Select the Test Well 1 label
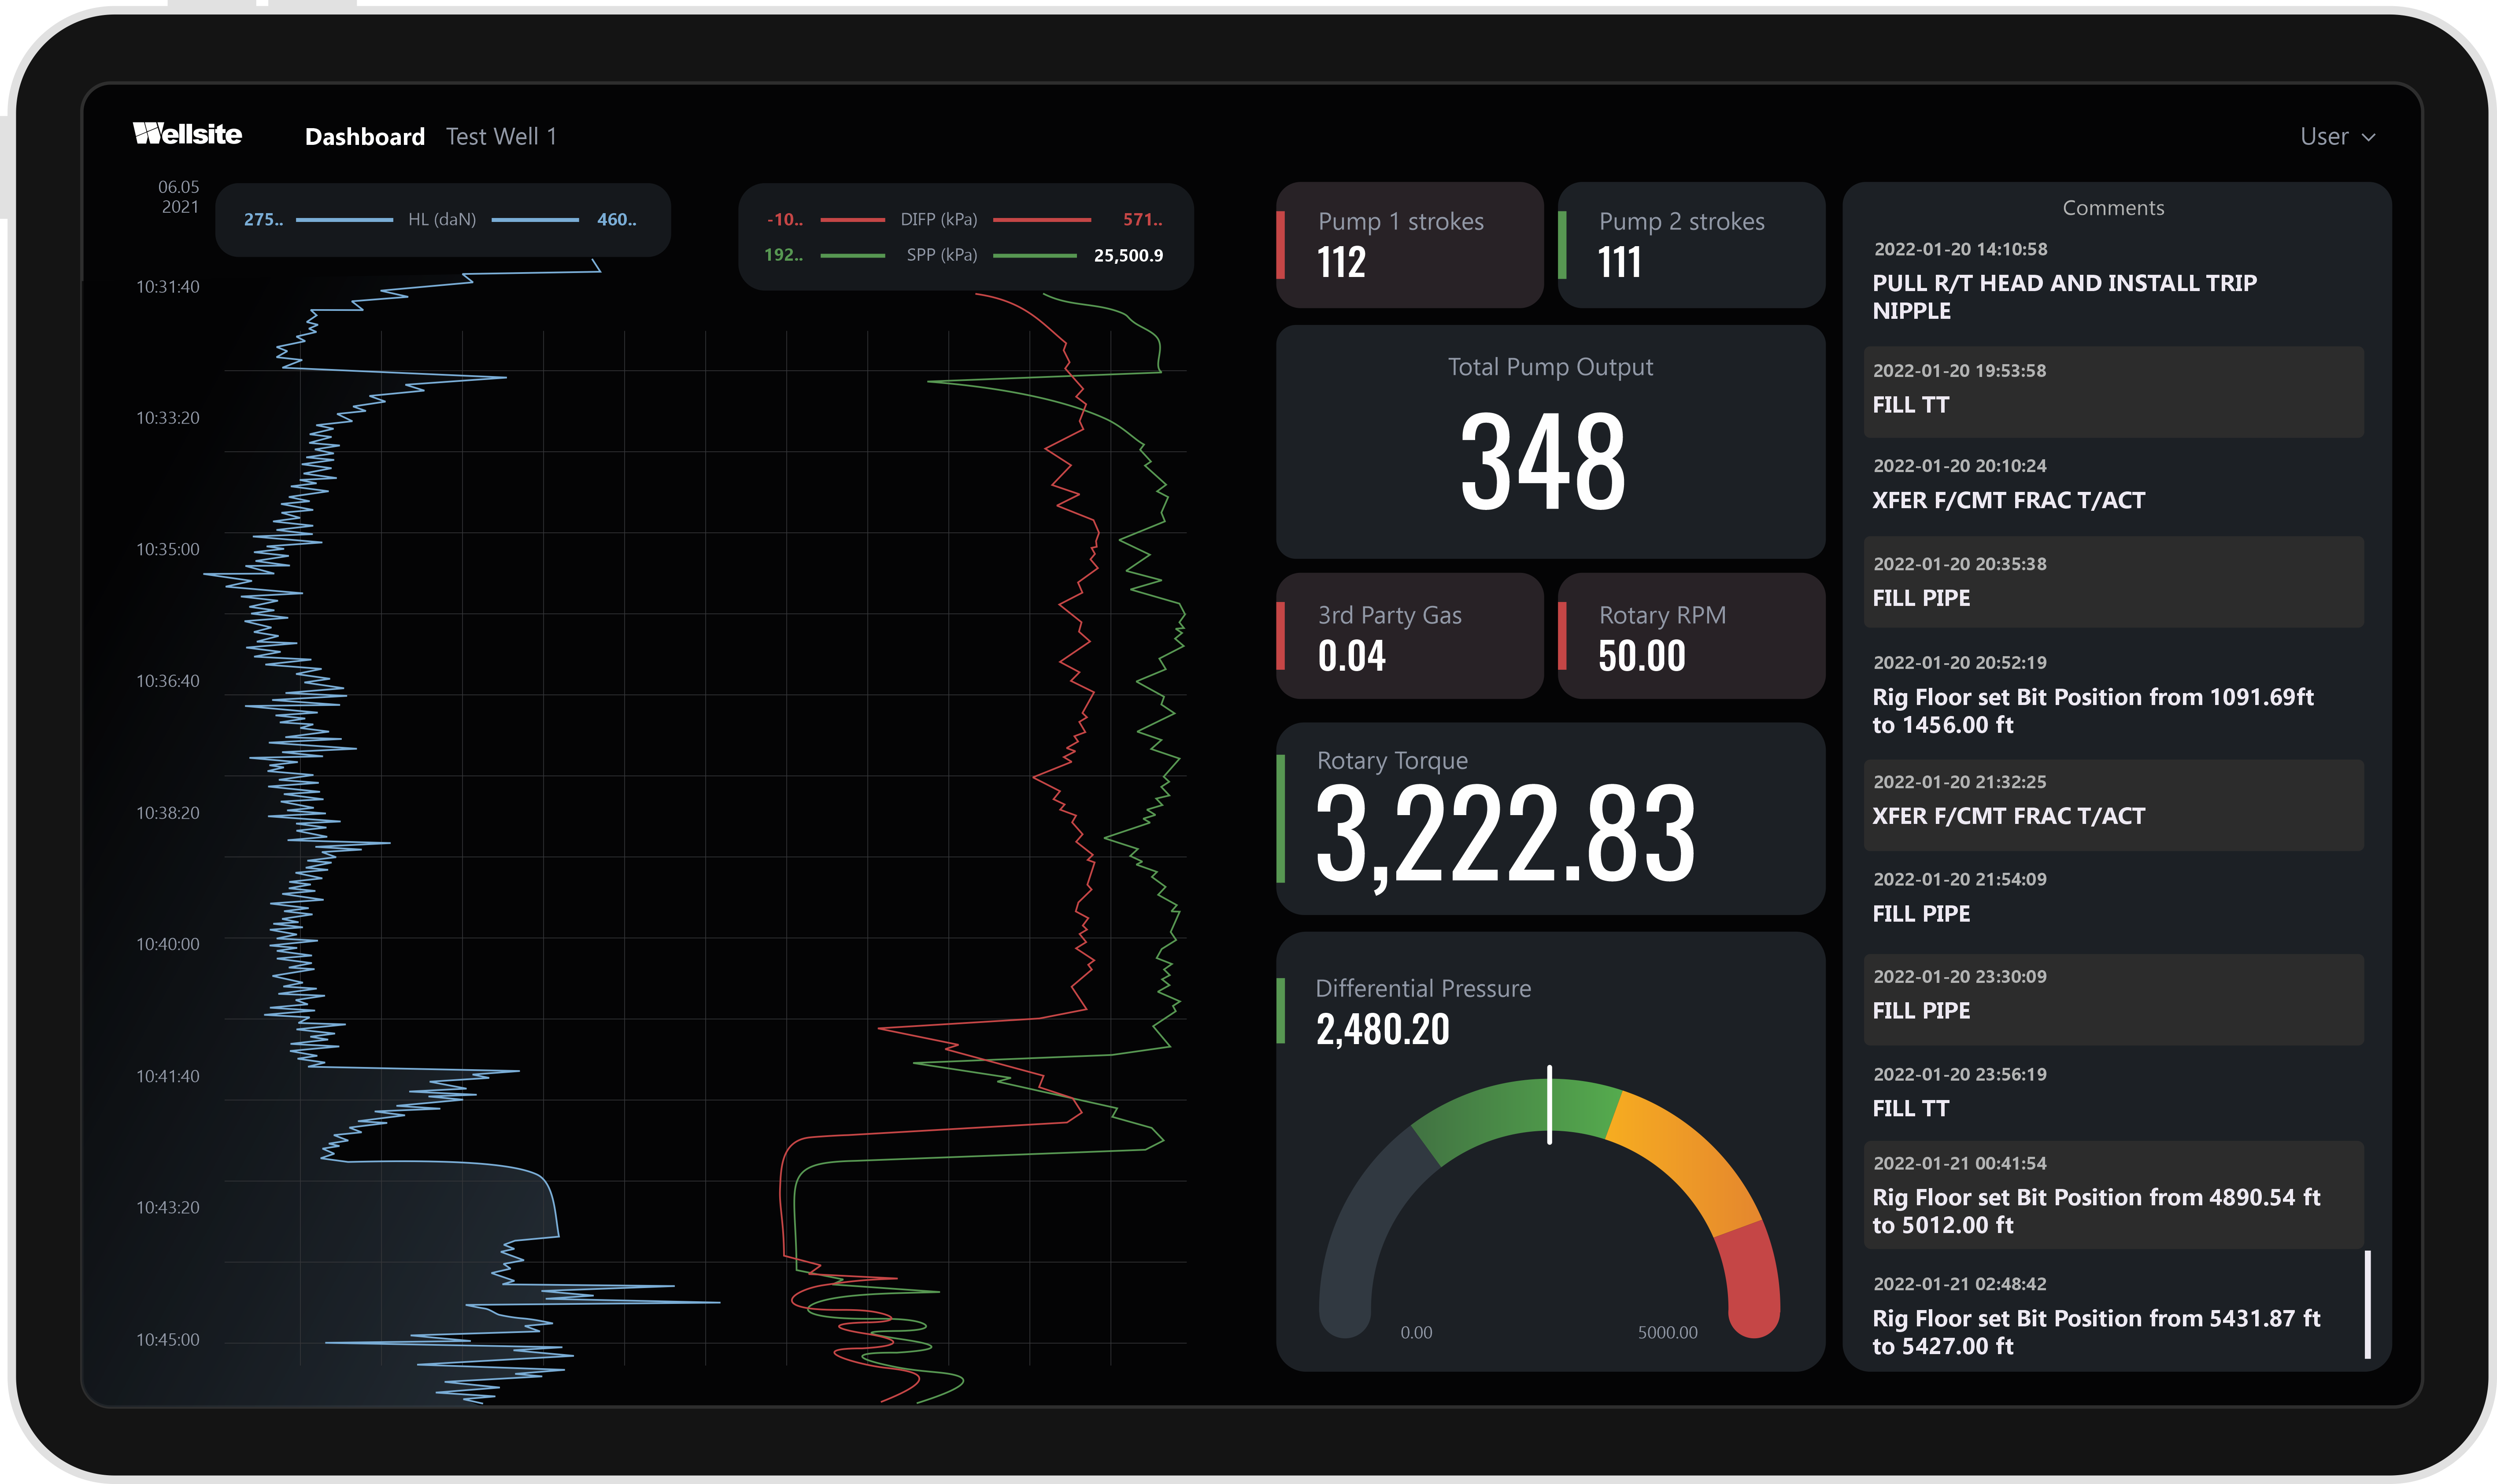 click(501, 136)
